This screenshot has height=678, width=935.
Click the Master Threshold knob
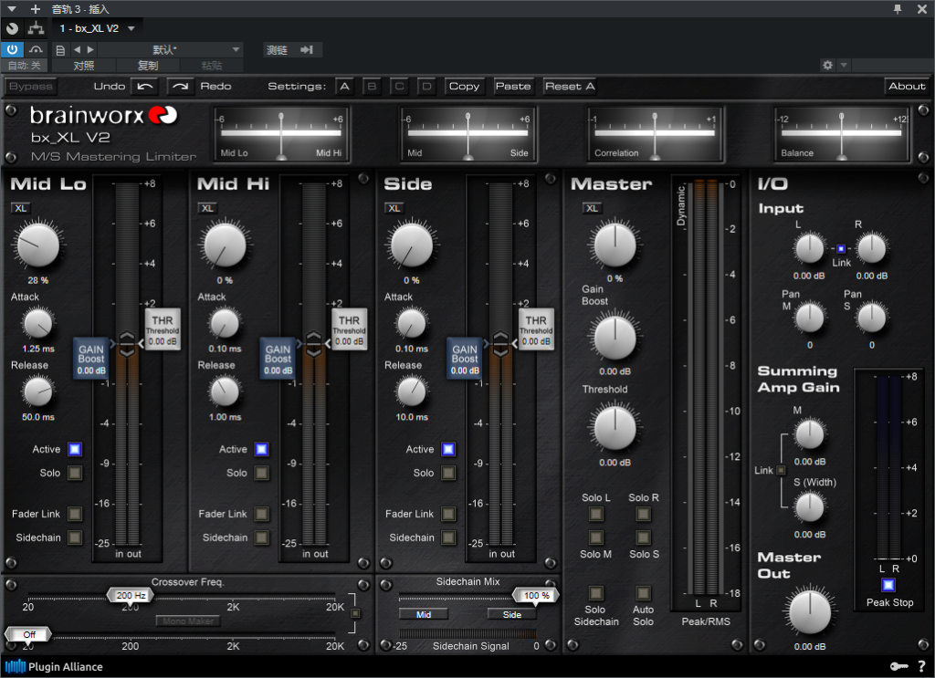(615, 428)
